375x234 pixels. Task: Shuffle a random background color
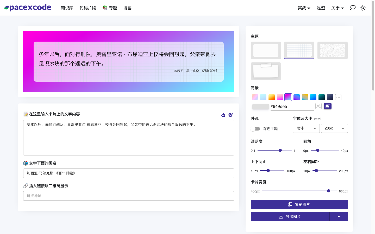tap(318, 106)
